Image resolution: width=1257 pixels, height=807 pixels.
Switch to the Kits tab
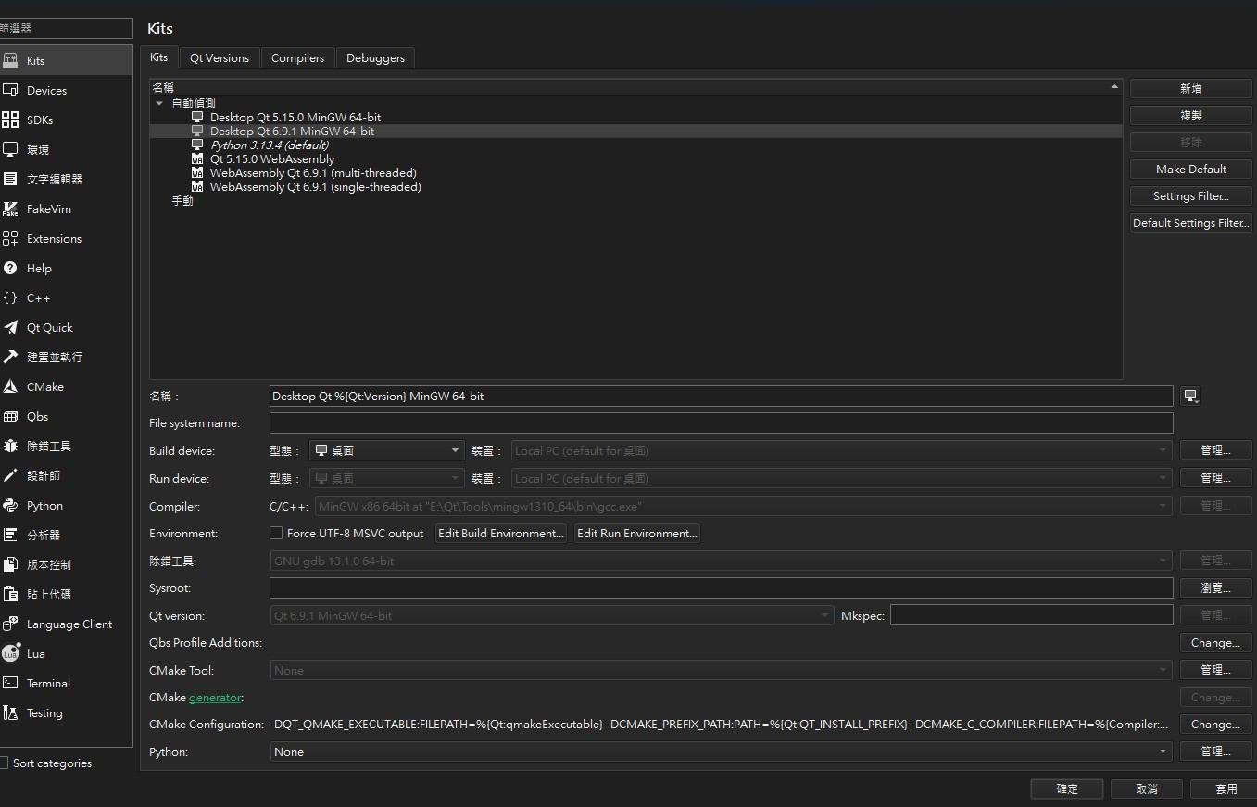159,57
